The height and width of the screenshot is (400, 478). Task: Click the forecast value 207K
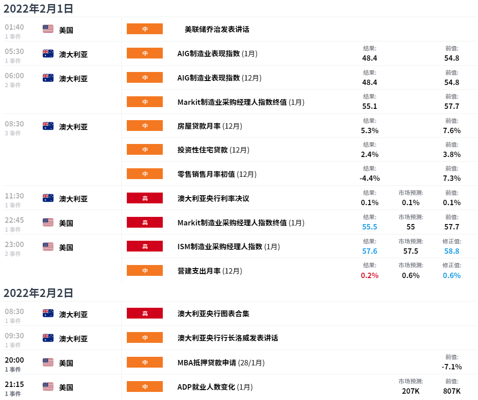(411, 391)
